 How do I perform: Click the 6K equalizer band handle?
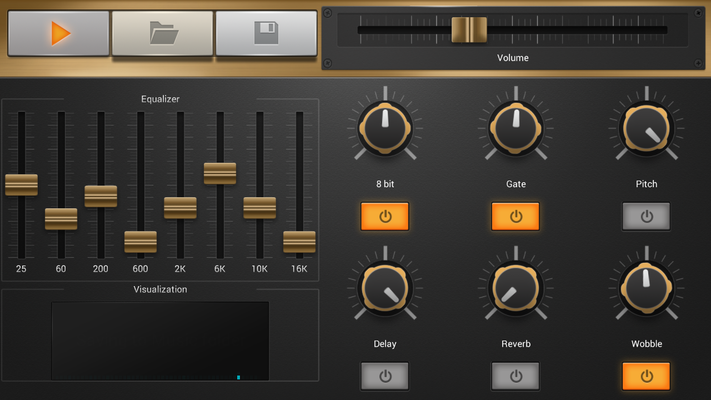tap(220, 173)
